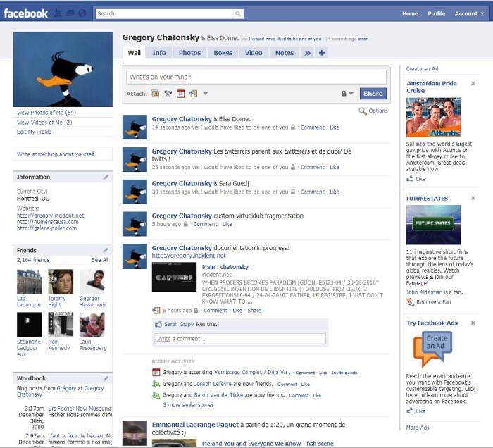Open the privacy lock dropdown beside Share
Viewport: 493px width, 448px height.
point(347,94)
